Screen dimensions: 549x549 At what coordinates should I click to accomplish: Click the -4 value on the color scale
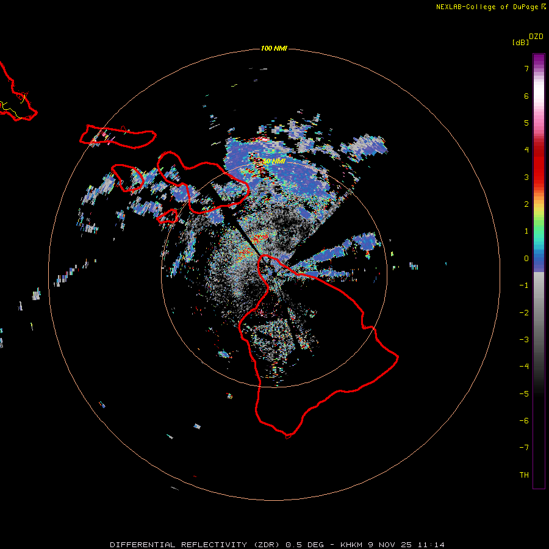click(x=524, y=367)
